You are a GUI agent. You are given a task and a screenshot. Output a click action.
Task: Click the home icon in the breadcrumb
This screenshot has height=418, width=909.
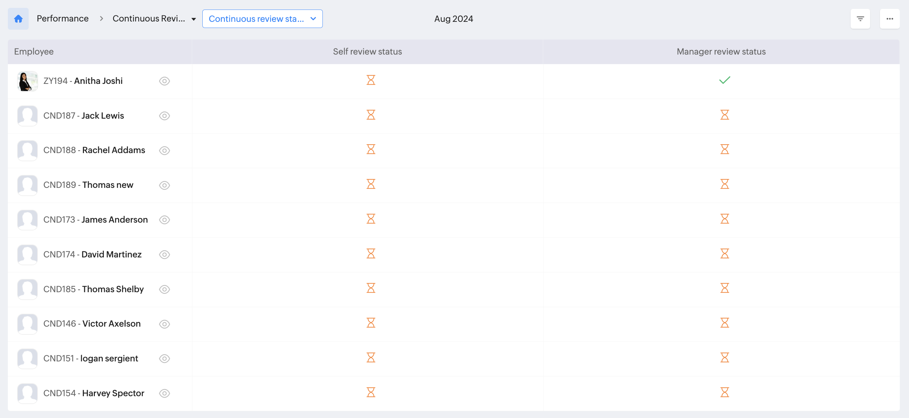point(18,19)
